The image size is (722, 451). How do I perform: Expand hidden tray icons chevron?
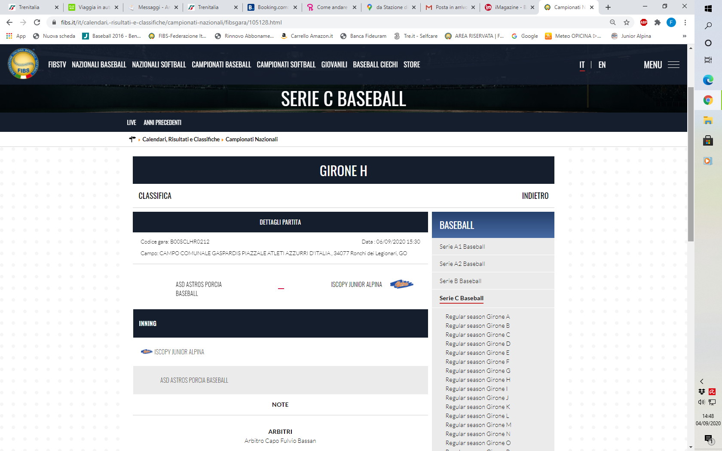pos(702,381)
